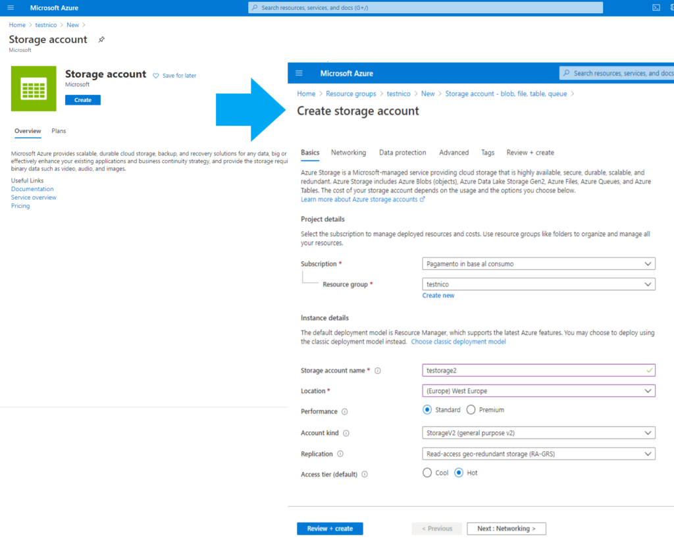Viewport: 674px width, 551px height.
Task: Open Cloud Shell icon in the top bar
Action: [656, 8]
